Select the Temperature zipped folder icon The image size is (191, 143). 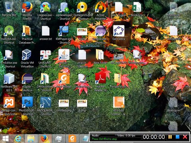pos(118,78)
